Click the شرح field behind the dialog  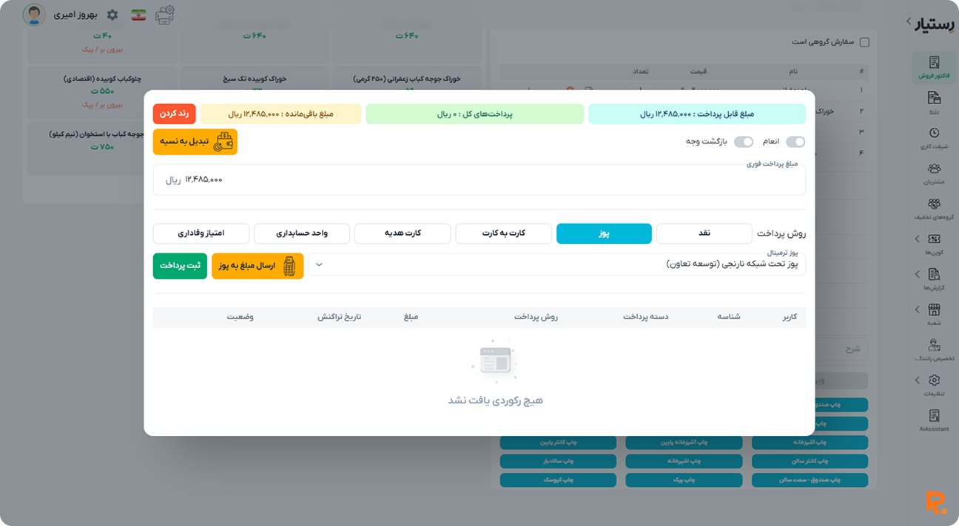pos(842,349)
